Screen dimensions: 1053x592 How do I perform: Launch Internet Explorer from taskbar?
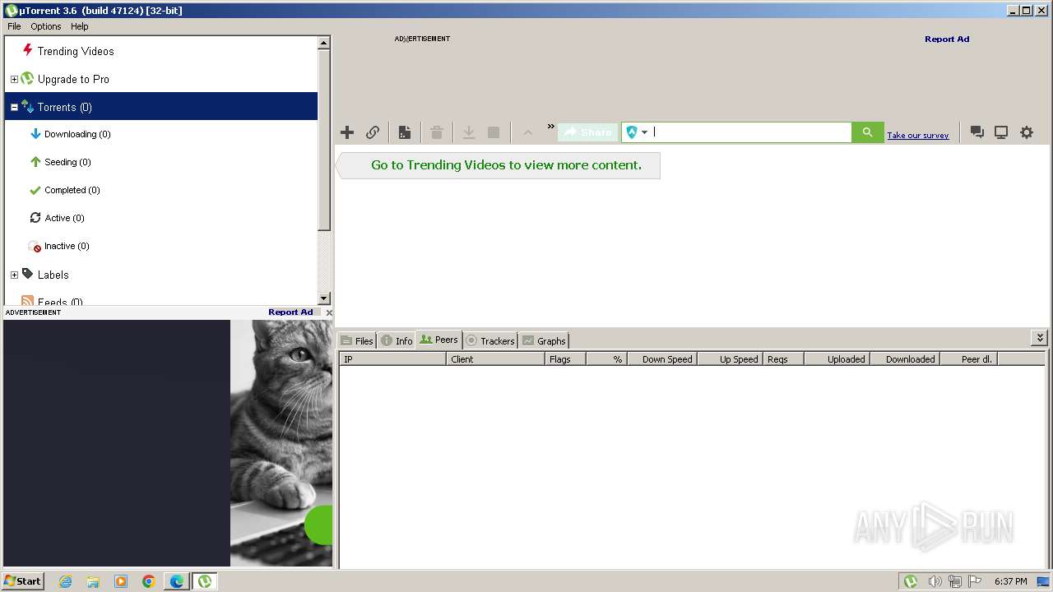coord(65,581)
